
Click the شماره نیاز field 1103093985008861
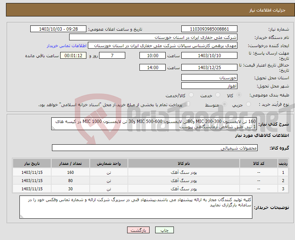209,29
